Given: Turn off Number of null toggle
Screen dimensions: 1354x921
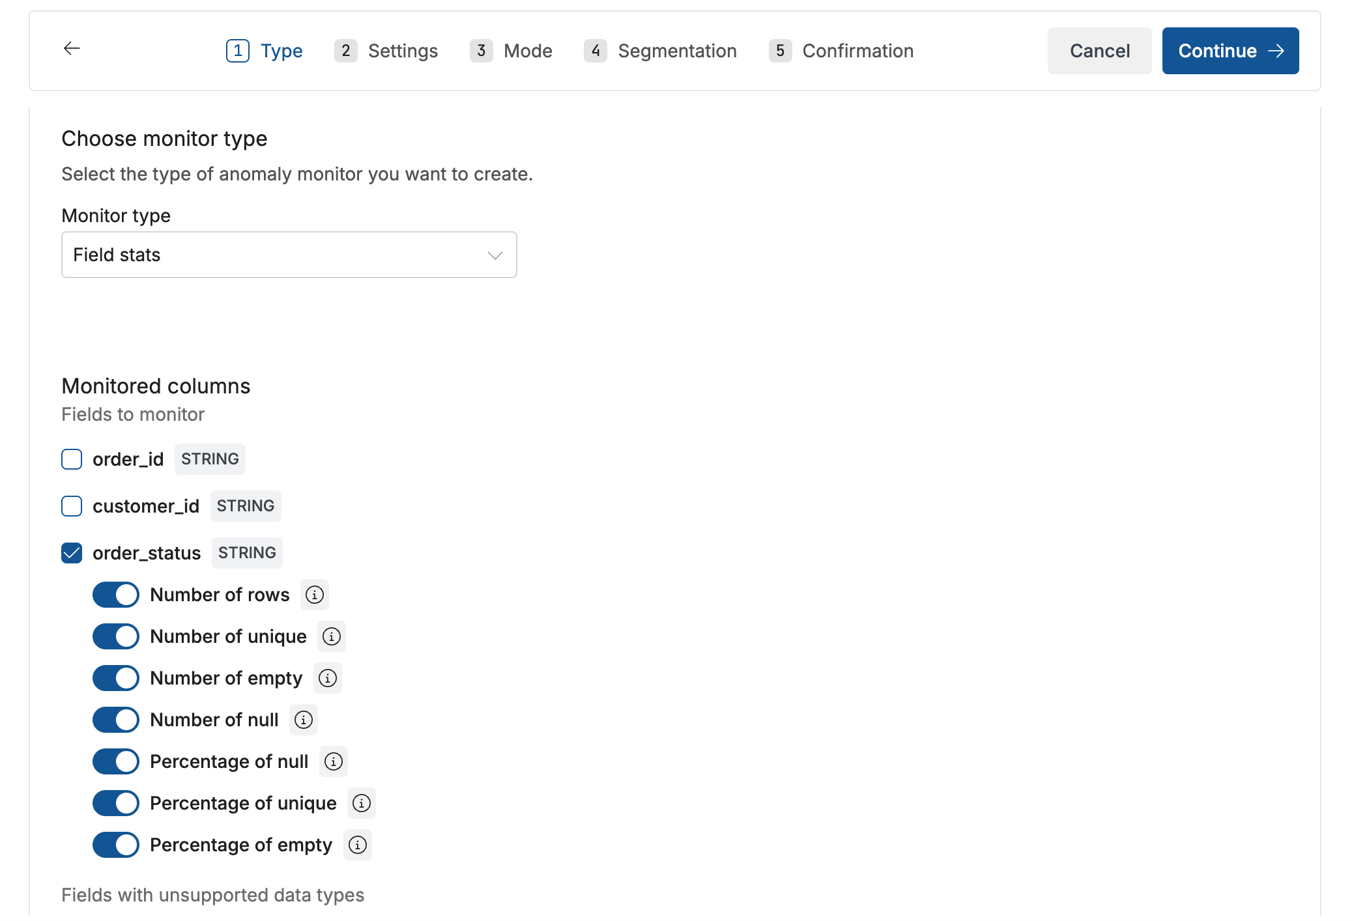Looking at the screenshot, I should point(116,720).
